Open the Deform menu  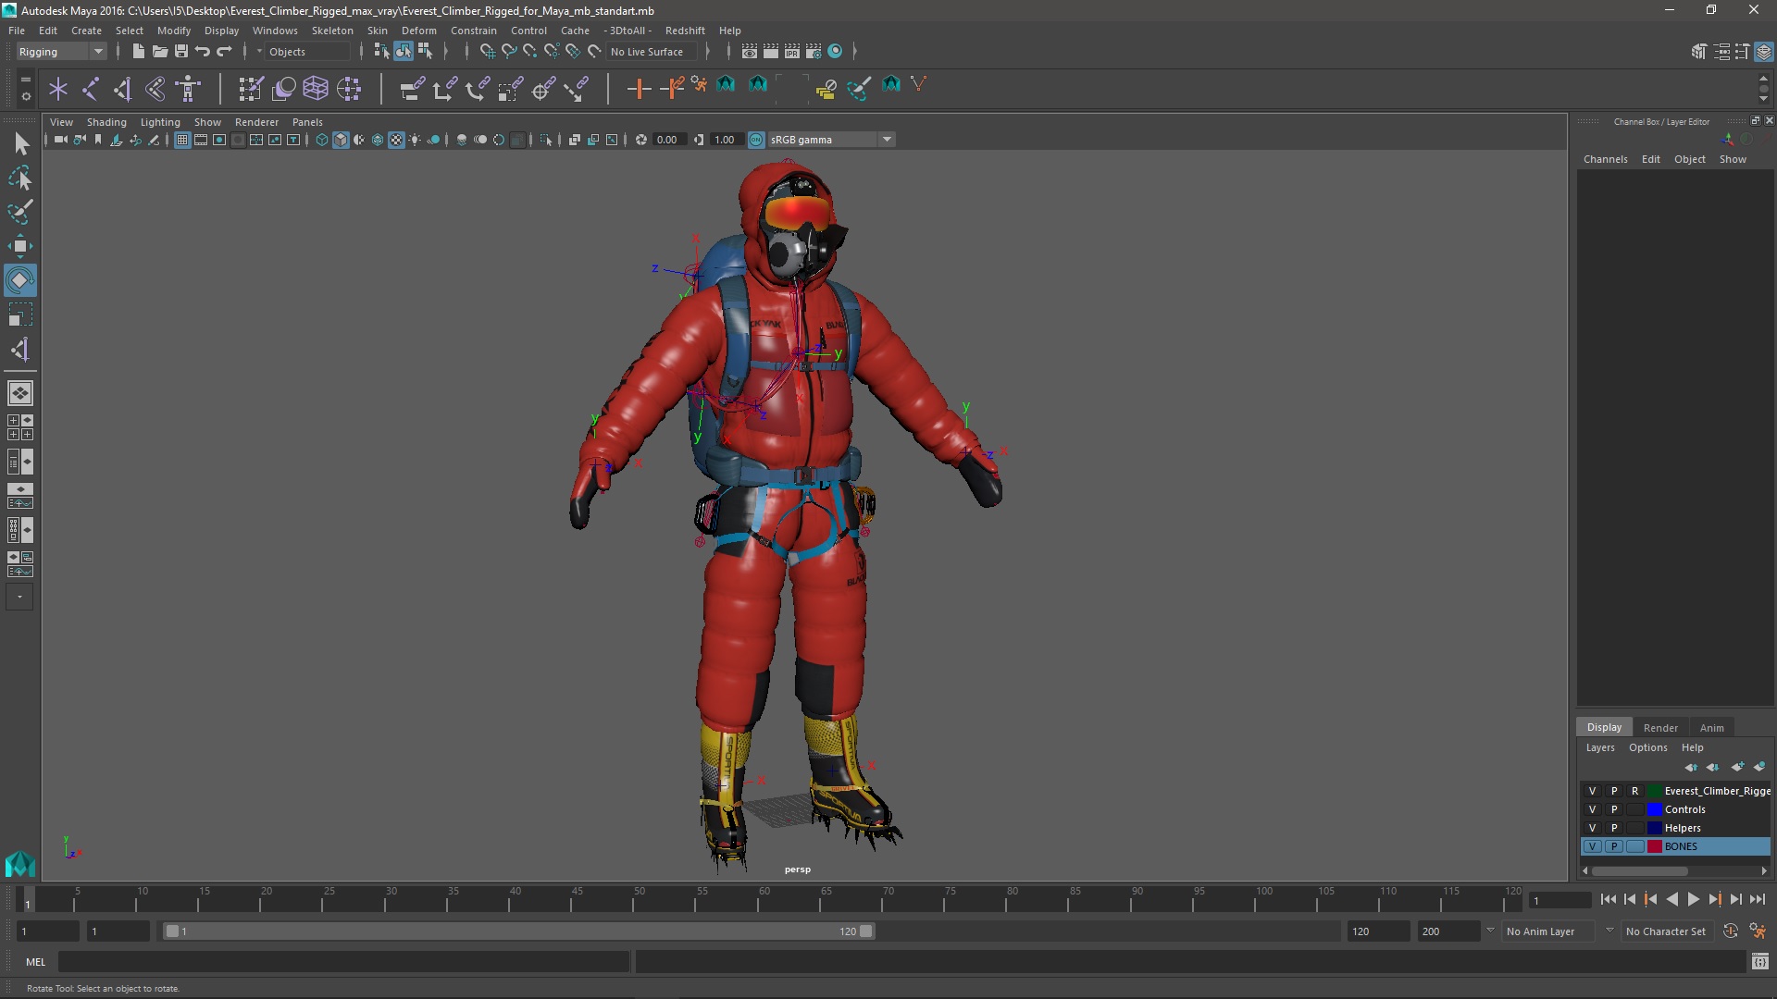[x=418, y=31]
